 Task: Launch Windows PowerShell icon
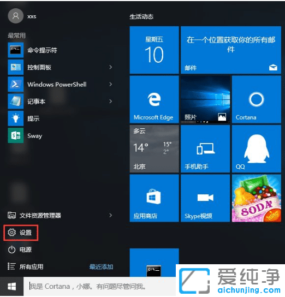15,84
